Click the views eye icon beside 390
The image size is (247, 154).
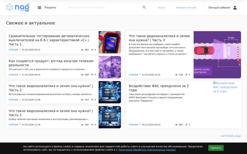pos(82,125)
